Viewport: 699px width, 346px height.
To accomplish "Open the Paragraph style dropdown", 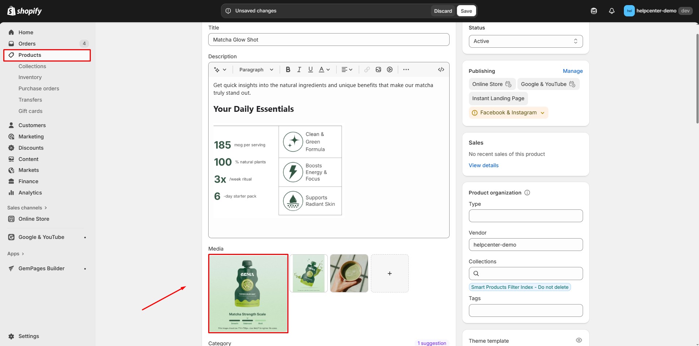I will pos(256,69).
